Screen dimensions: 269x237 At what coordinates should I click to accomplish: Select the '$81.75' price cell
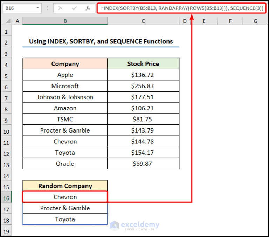(x=143, y=119)
